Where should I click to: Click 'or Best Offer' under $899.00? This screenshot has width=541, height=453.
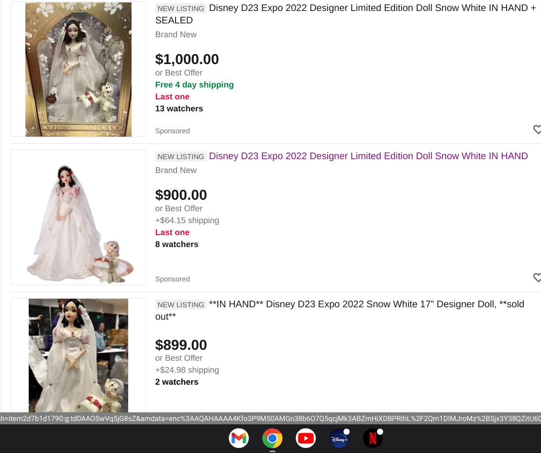point(179,358)
